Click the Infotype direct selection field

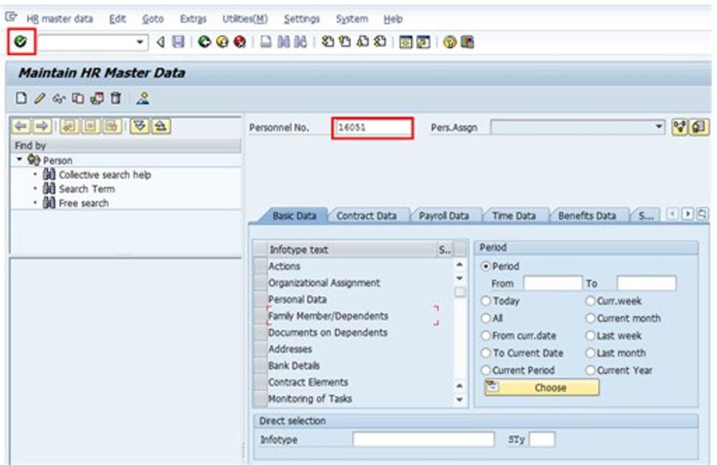click(x=424, y=439)
